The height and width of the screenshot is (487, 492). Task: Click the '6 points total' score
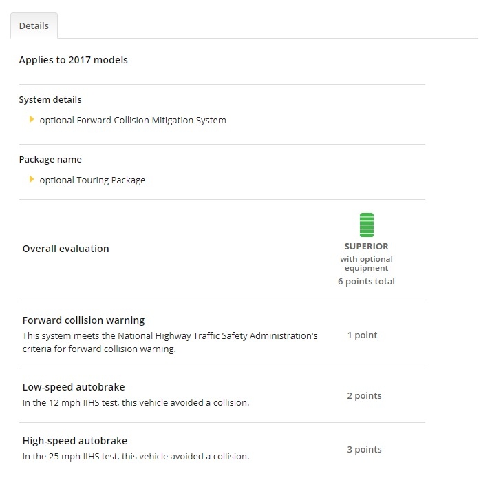367,282
